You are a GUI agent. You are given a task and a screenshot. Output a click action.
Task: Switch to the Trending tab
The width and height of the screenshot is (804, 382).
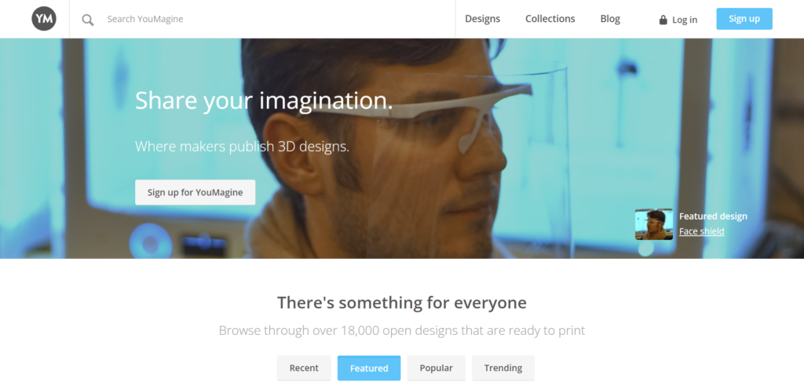[x=503, y=368]
